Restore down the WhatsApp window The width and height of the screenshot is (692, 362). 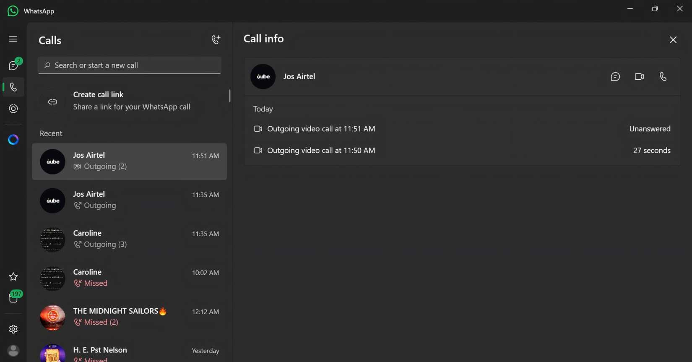click(x=655, y=9)
